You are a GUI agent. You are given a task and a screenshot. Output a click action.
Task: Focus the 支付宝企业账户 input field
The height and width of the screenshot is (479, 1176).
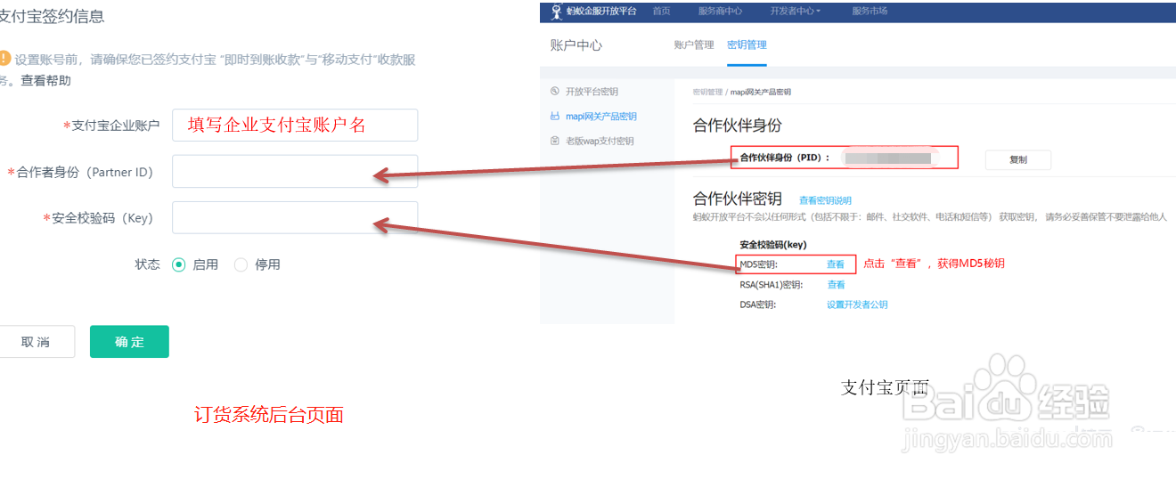tap(295, 125)
